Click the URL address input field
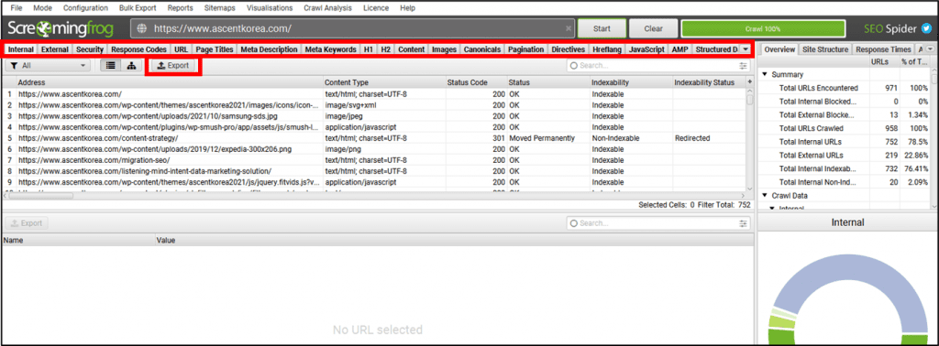939x346 pixels. [353, 28]
